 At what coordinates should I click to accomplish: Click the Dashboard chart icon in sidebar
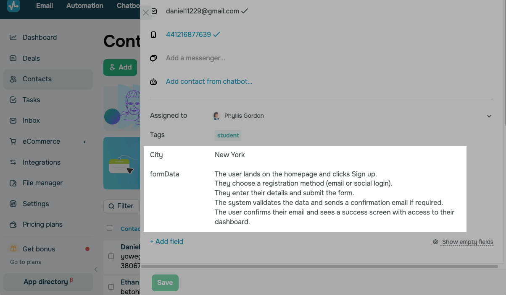tap(13, 37)
